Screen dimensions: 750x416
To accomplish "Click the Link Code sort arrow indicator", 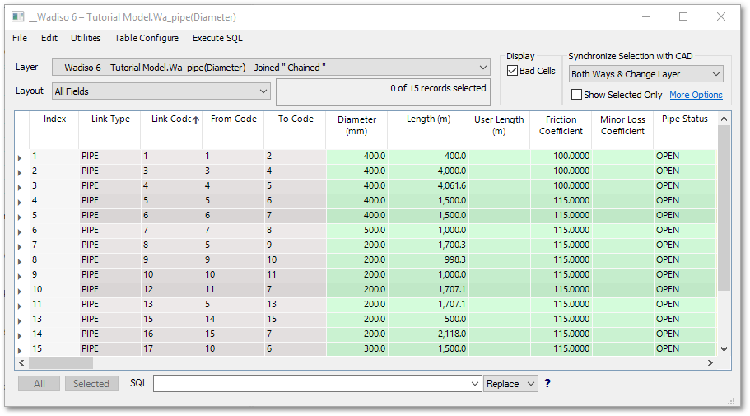I will tap(196, 119).
